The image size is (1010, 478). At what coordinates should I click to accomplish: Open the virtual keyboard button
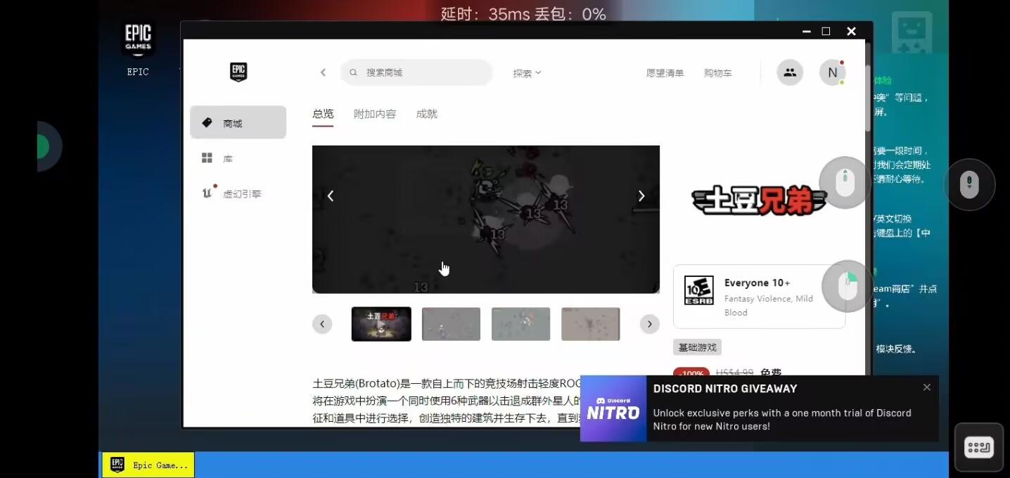[x=979, y=447]
